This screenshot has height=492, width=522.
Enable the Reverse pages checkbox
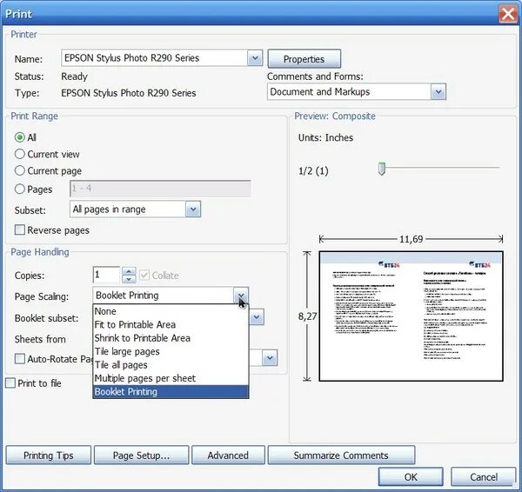coord(20,229)
